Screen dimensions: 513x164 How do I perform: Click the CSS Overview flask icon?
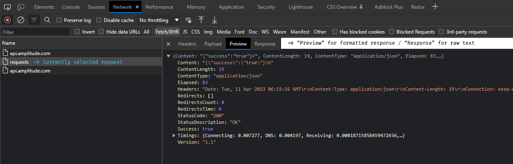(x=361, y=7)
